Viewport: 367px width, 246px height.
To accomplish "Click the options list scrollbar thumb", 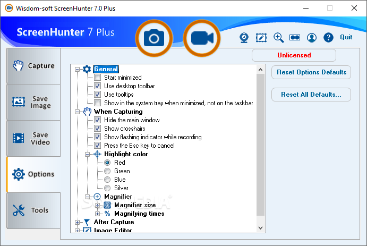I will click(x=260, y=145).
